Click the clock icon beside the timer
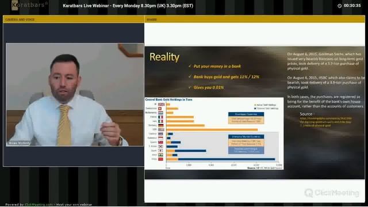 click(x=339, y=6)
